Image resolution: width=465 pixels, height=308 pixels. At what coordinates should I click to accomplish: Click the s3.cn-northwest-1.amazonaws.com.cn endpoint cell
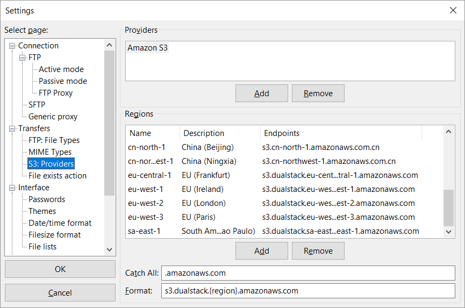click(x=329, y=161)
